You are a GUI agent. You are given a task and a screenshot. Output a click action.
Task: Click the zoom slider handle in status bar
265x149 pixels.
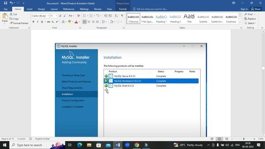coord(244,139)
